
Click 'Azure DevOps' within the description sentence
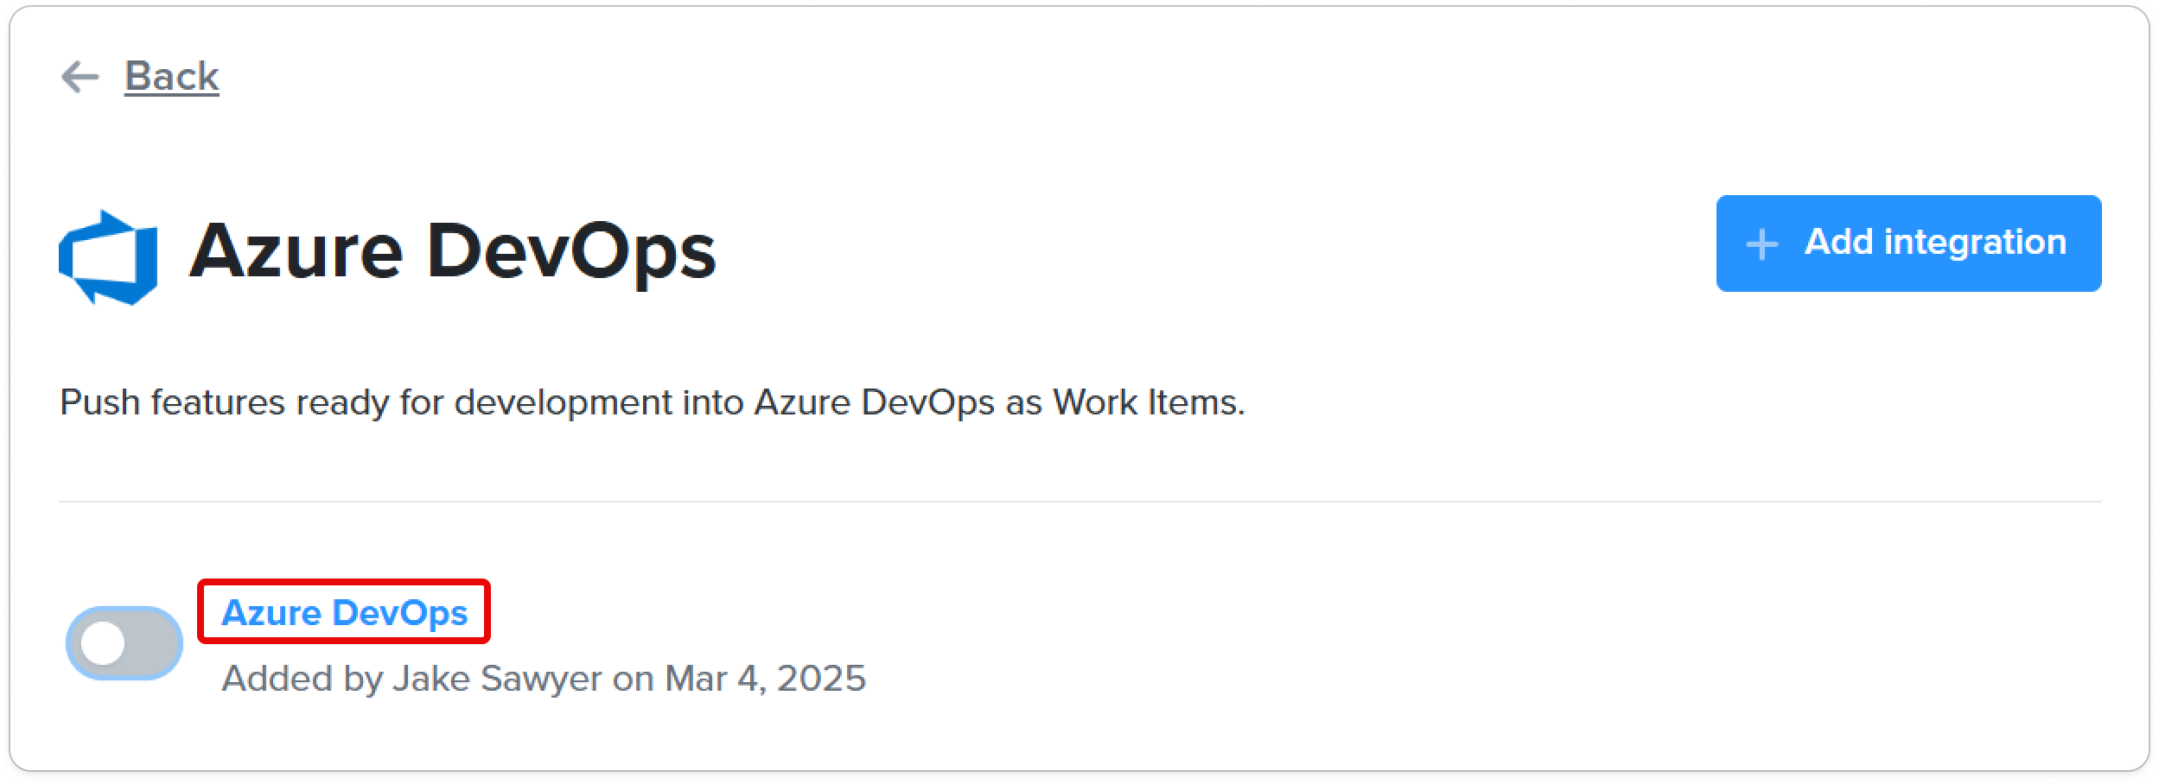874,402
